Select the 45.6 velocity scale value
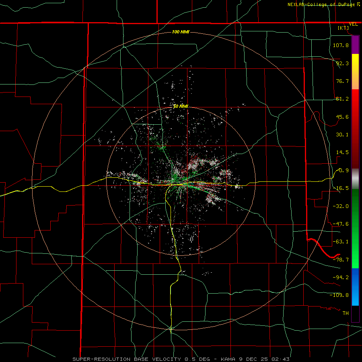The width and height of the screenshot is (362, 362). click(342, 117)
